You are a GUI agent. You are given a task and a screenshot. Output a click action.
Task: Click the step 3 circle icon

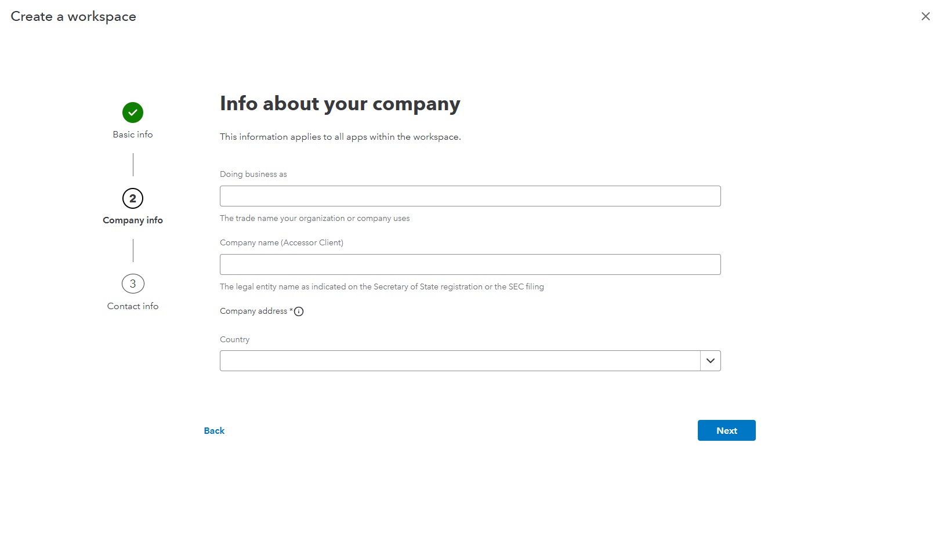(133, 284)
